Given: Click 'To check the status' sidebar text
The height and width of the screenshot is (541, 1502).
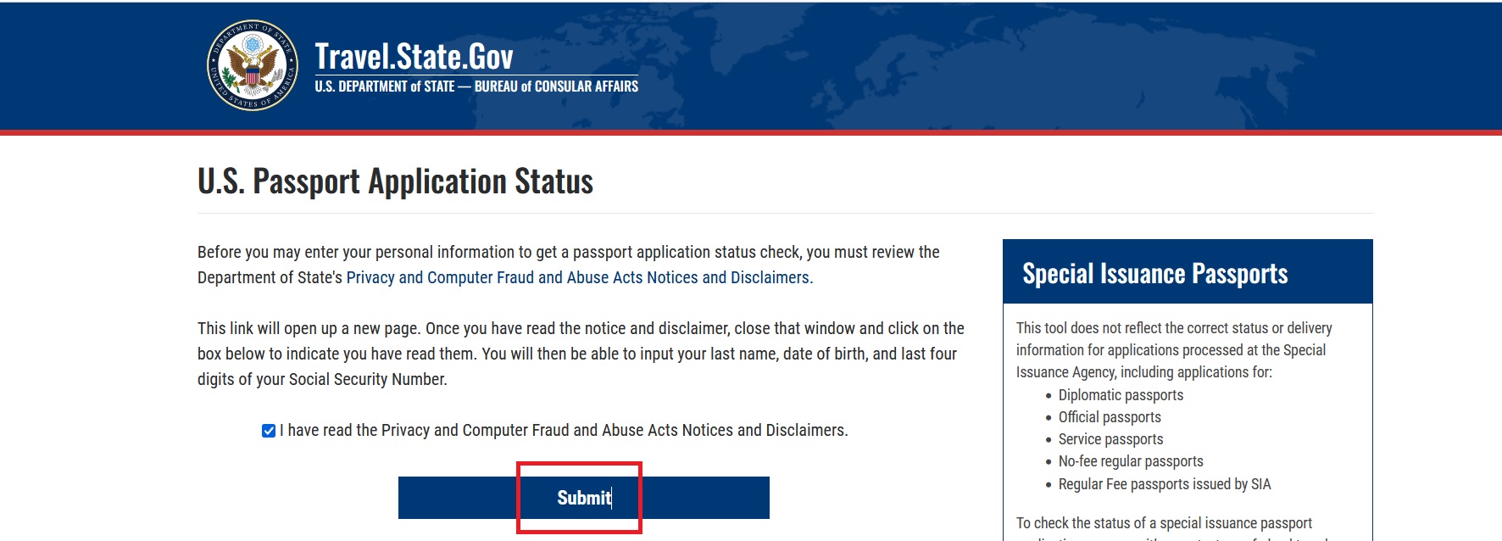Looking at the screenshot, I should click(x=1164, y=523).
